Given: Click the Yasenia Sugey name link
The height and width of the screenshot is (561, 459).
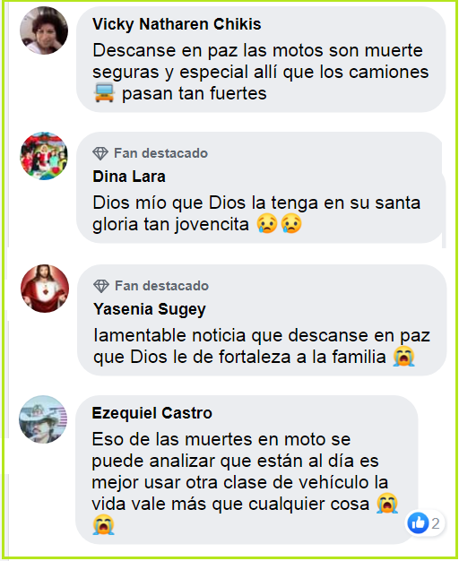Looking at the screenshot, I should coord(150,309).
